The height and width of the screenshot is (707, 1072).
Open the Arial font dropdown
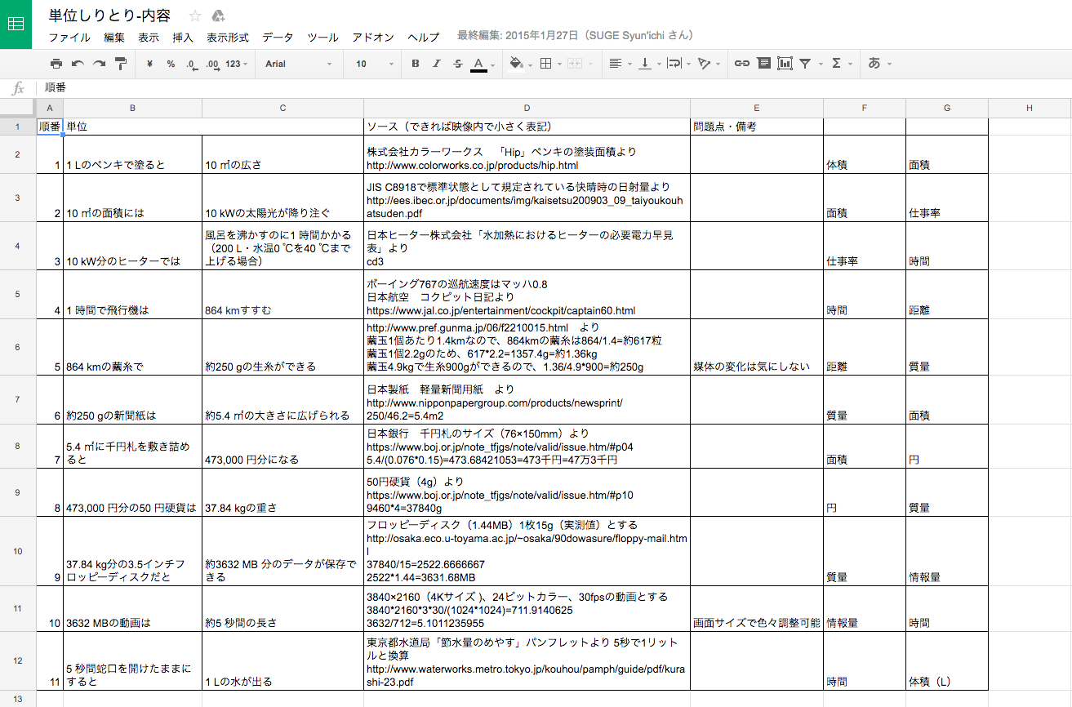point(299,64)
